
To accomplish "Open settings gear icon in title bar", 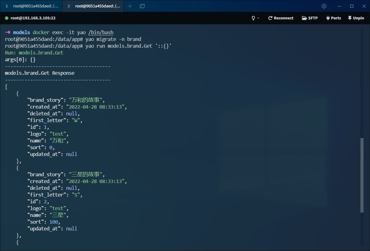I will pos(324,6).
